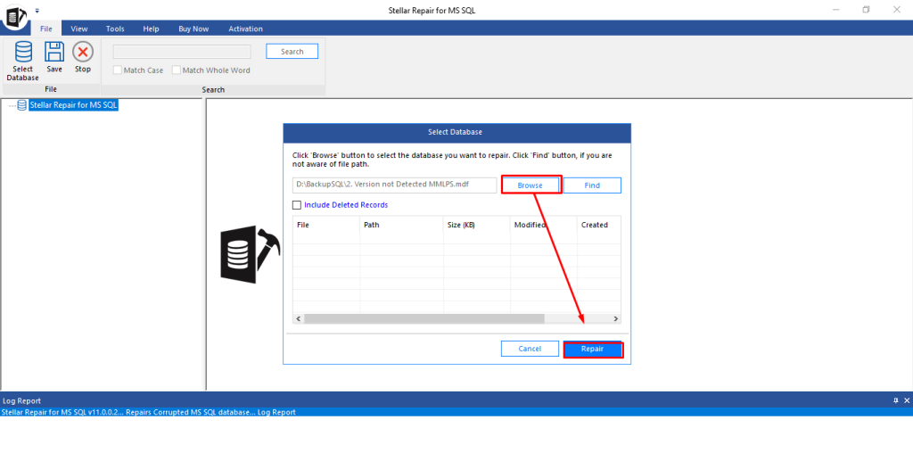This screenshot has width=913, height=461.
Task: Select Stellar Repair for MS SQL tree node
Action: pos(74,105)
